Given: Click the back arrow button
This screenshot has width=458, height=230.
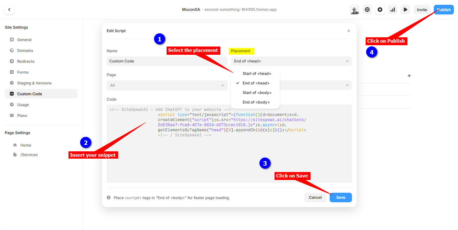Looking at the screenshot, I should (10, 10).
